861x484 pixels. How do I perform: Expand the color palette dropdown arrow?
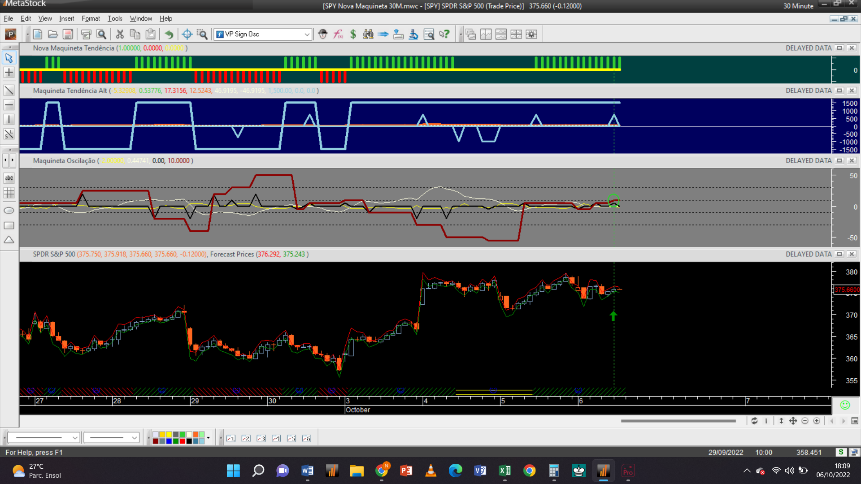click(x=208, y=438)
